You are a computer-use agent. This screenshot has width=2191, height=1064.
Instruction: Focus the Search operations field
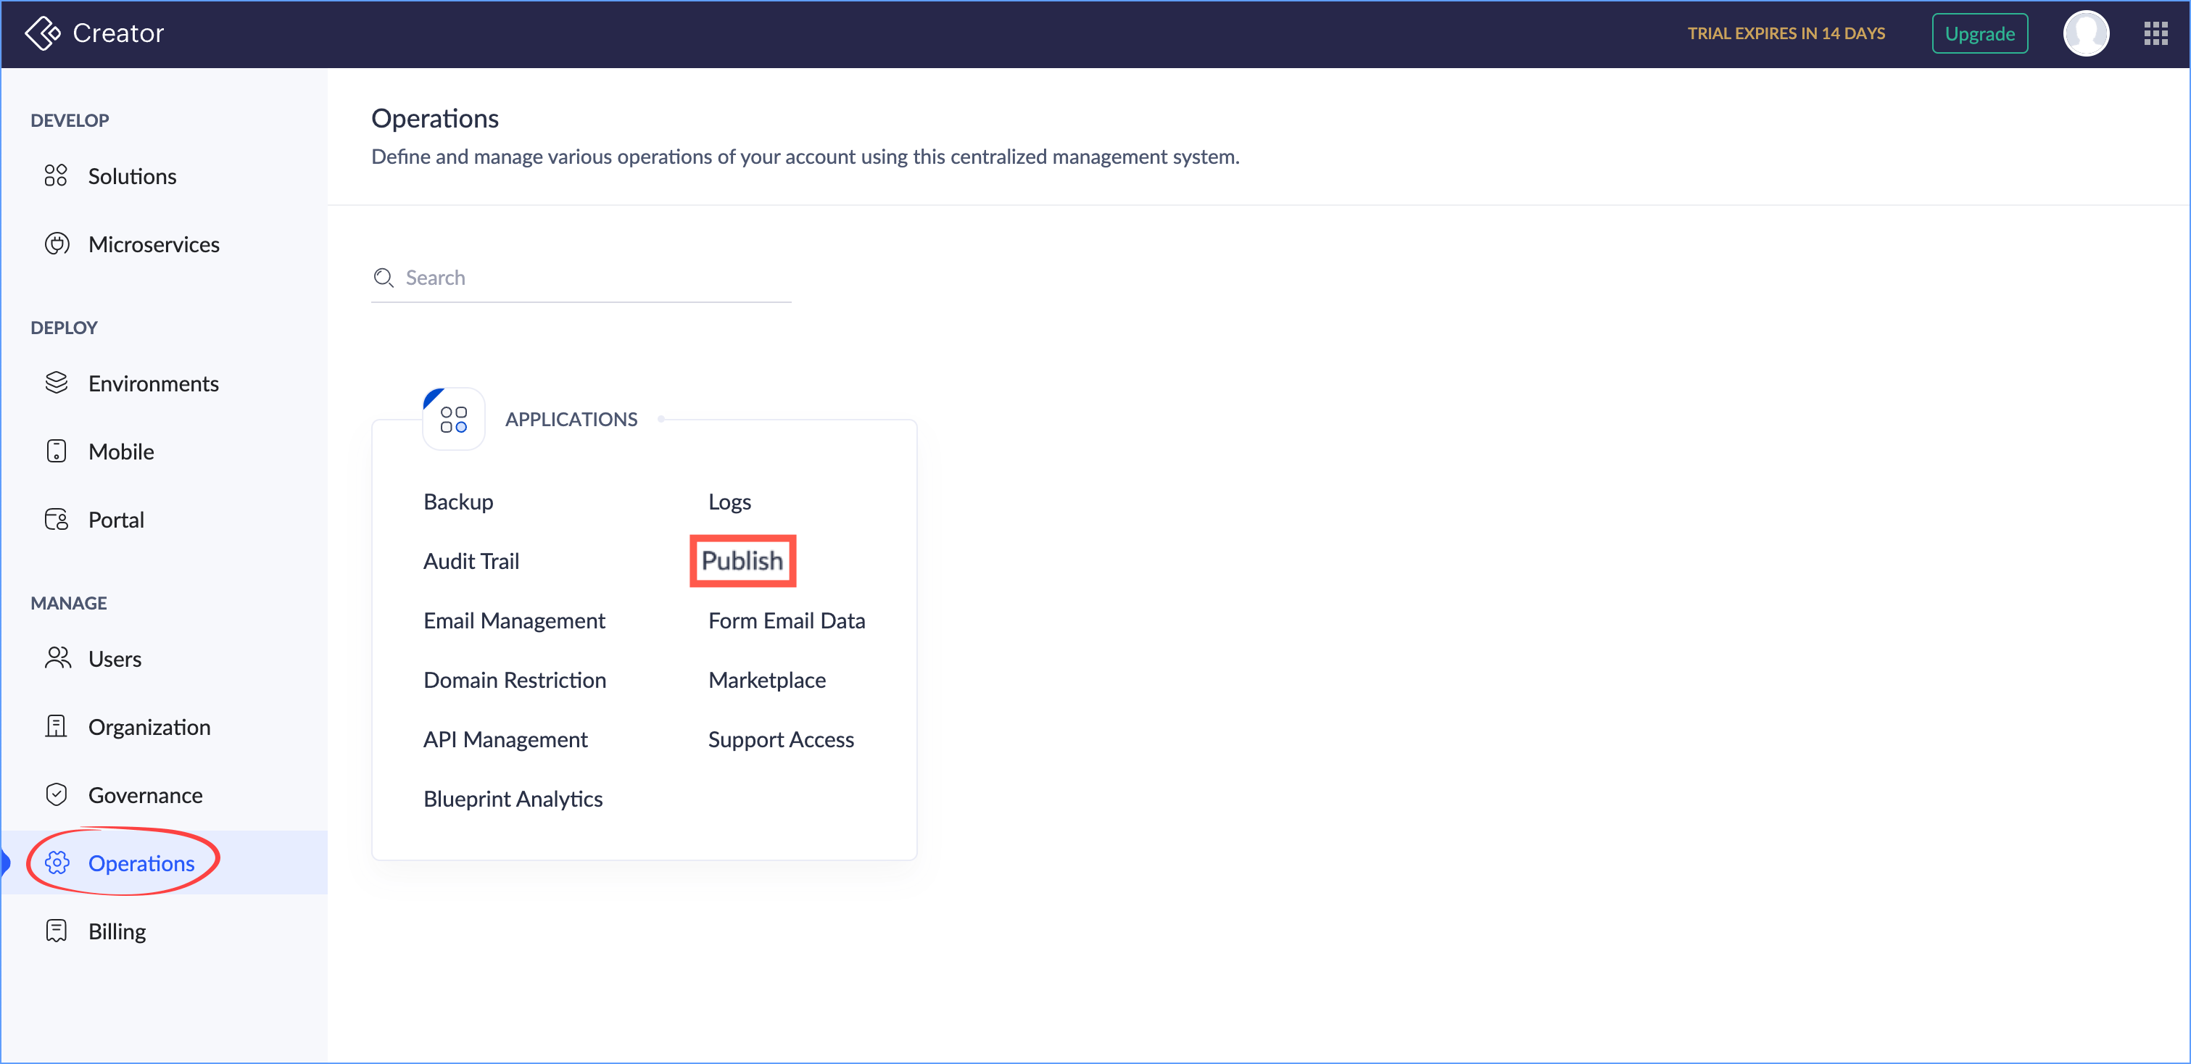click(595, 278)
